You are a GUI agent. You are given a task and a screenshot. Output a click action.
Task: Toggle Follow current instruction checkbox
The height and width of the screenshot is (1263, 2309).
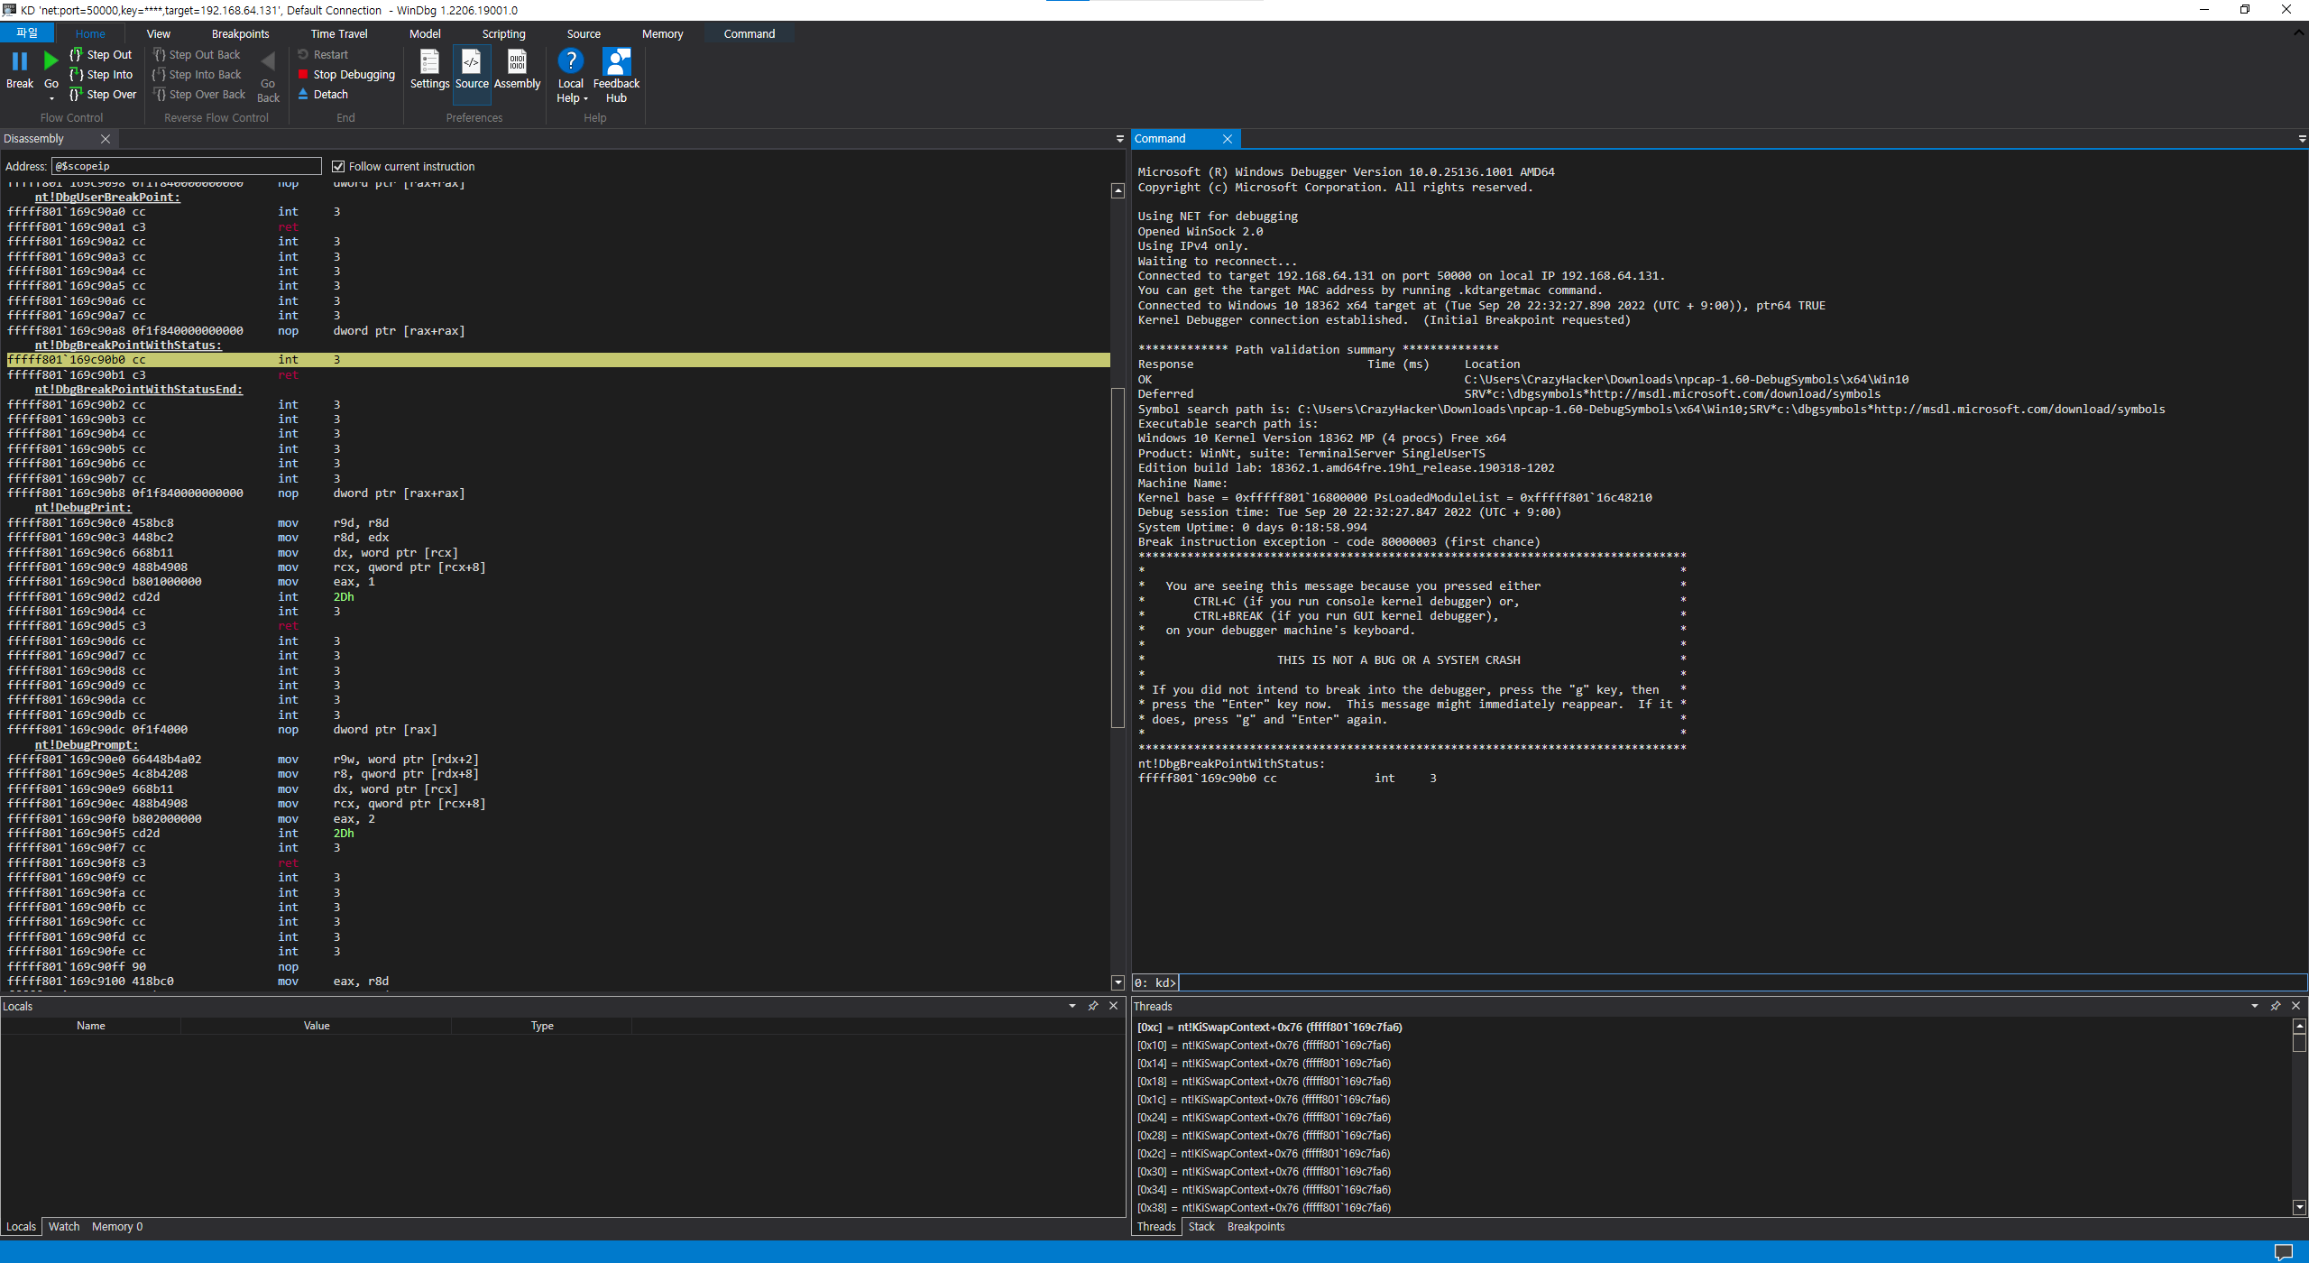click(x=338, y=167)
